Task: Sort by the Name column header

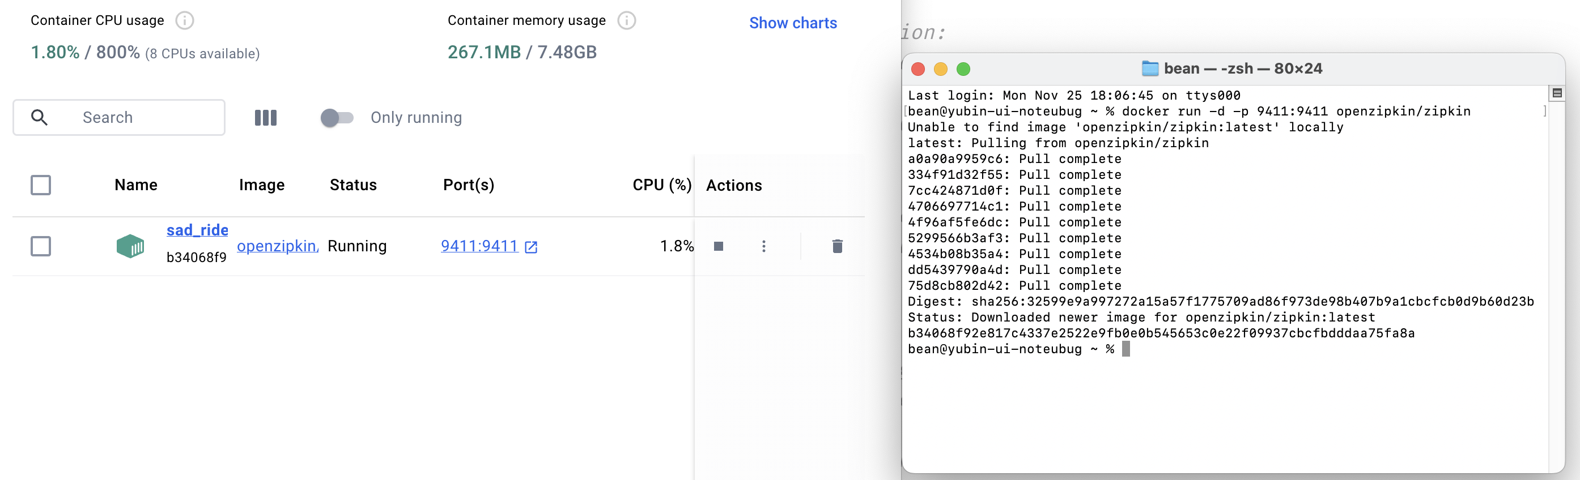Action: click(x=135, y=185)
